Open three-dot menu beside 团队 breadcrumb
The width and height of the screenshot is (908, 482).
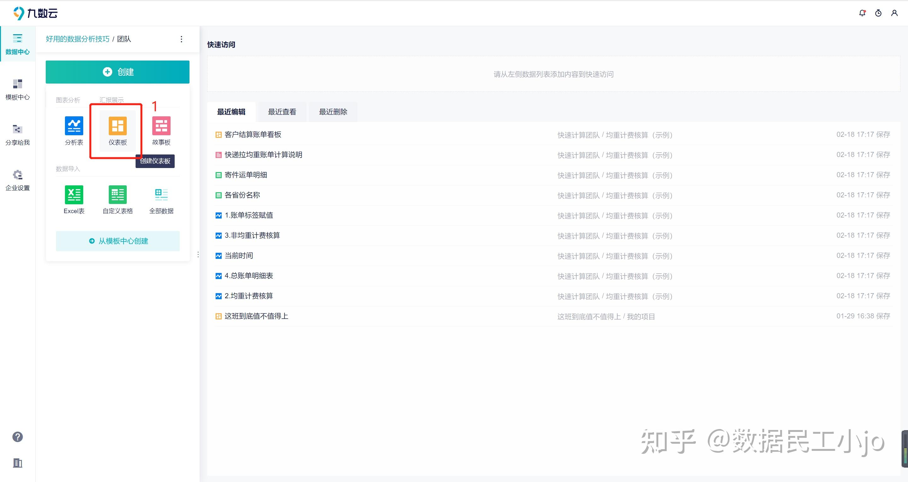pyautogui.click(x=182, y=39)
